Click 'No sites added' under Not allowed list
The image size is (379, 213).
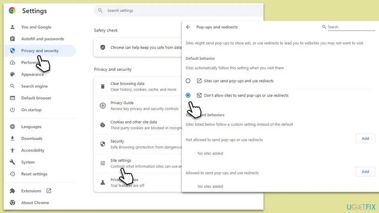pos(210,153)
